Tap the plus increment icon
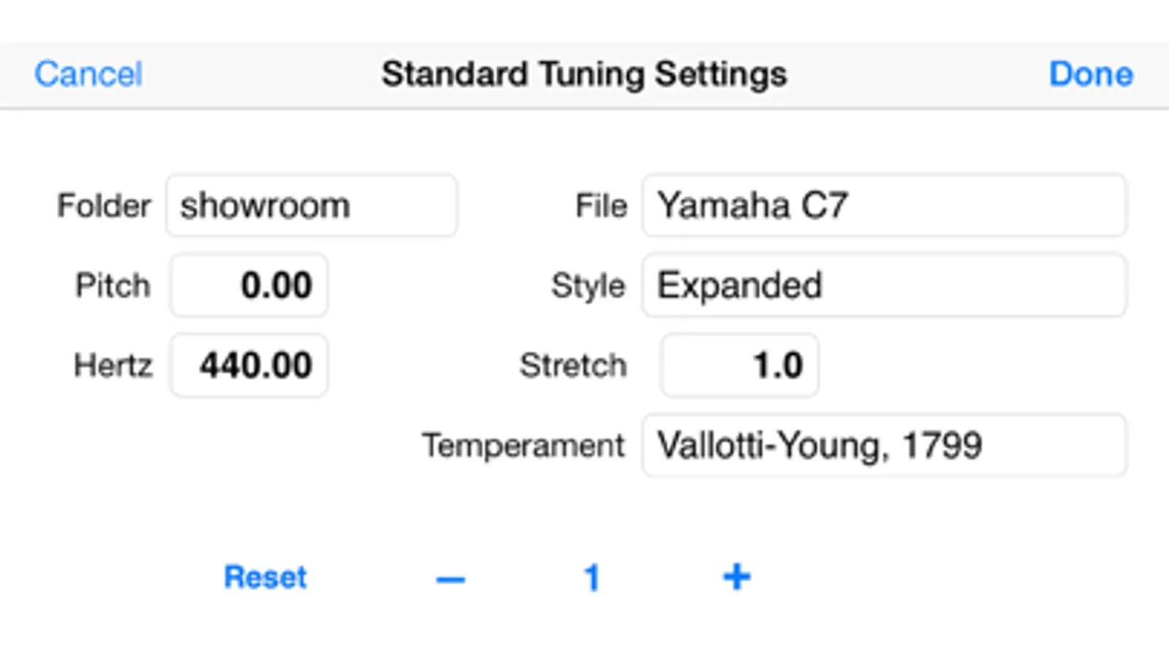The height and width of the screenshot is (658, 1169). point(736,577)
